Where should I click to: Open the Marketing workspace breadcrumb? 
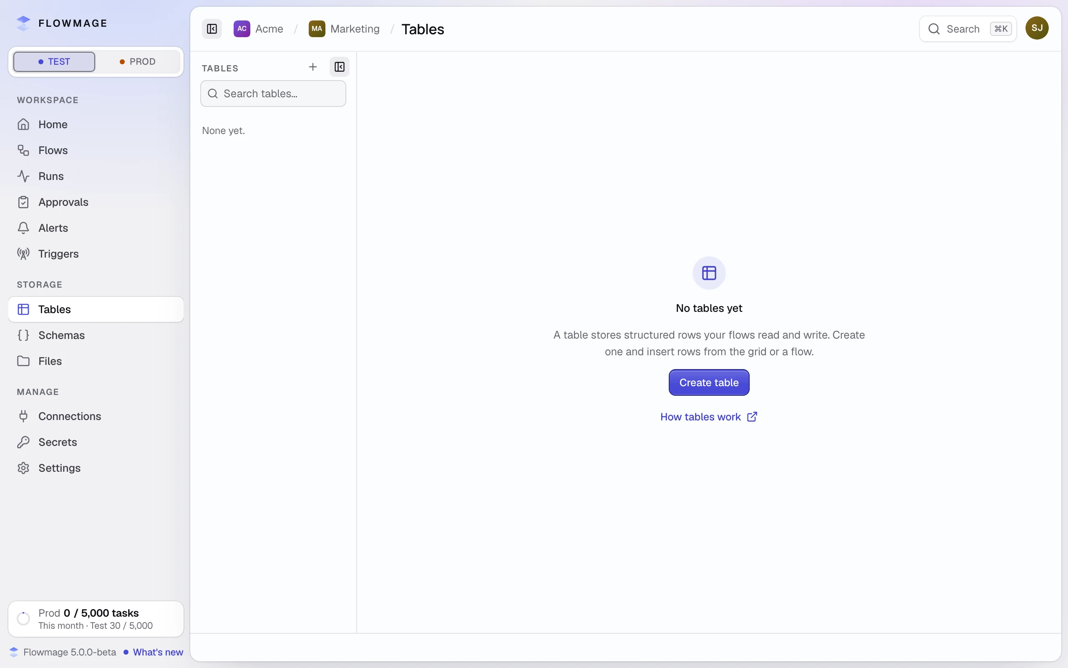344,29
